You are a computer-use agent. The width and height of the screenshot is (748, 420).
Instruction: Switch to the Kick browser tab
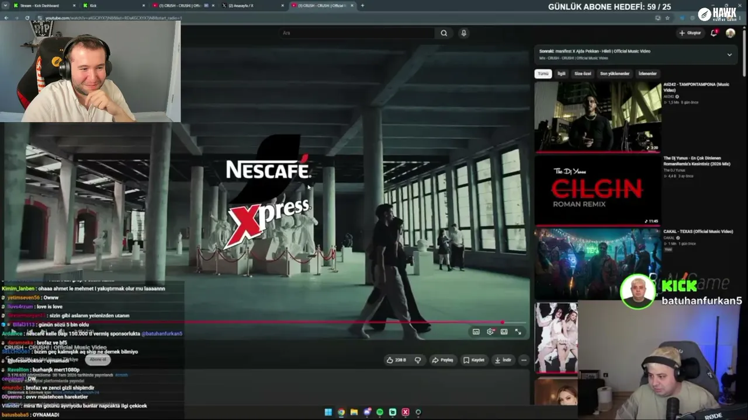(x=114, y=6)
